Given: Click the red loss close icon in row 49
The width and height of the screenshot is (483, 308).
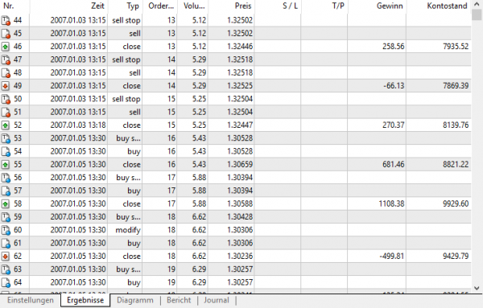Looking at the screenshot, I should pyautogui.click(x=6, y=86).
